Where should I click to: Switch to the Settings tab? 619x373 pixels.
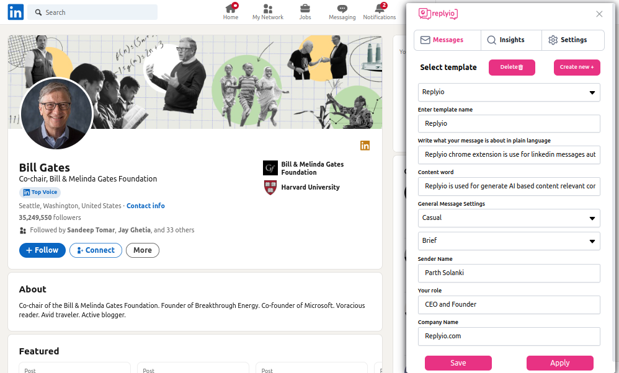click(x=573, y=40)
